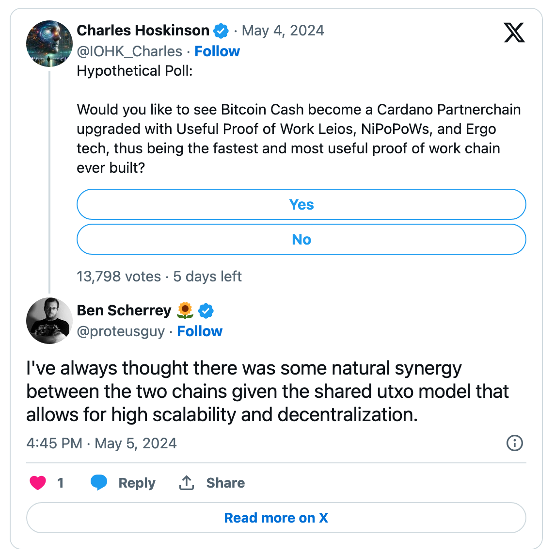Open the @IOHK_Charles handle

pyautogui.click(x=129, y=51)
